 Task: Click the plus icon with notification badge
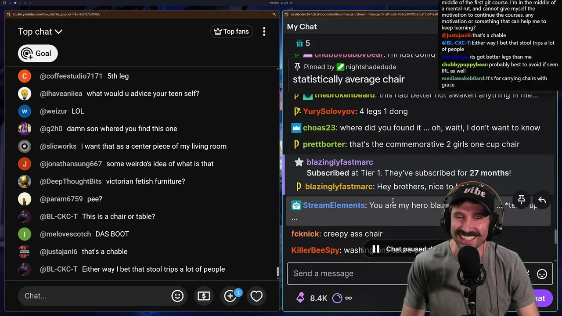click(231, 295)
